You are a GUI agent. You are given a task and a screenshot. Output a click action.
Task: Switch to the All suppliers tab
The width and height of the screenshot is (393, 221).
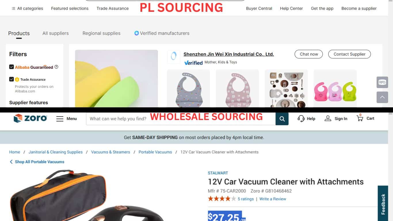click(x=56, y=33)
